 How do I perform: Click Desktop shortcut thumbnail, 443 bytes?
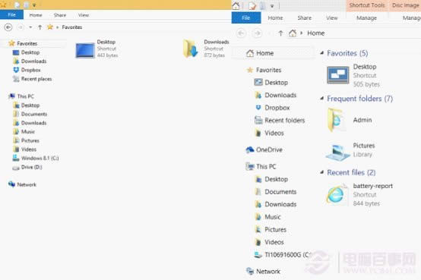pos(85,50)
